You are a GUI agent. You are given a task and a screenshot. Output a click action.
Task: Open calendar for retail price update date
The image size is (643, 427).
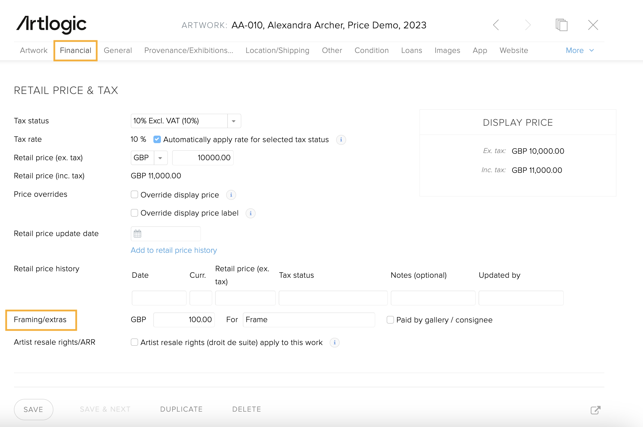coord(137,234)
